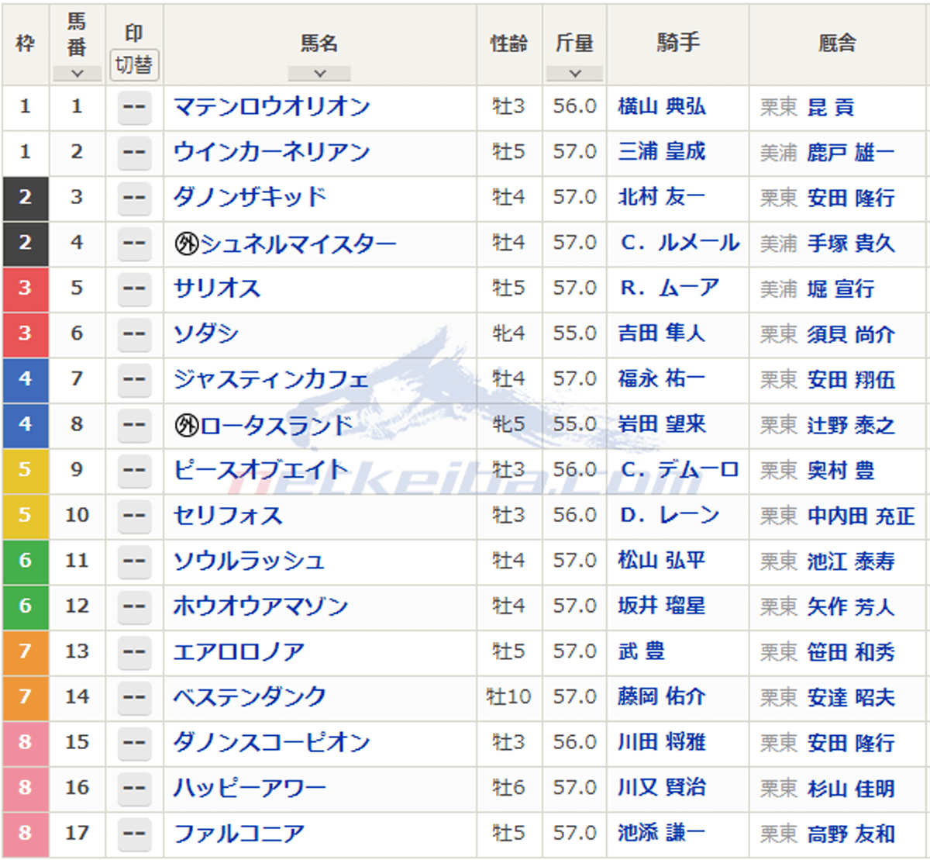Open jockey page for 武 豊
Viewport: 930px width, 860px height.
click(x=641, y=651)
